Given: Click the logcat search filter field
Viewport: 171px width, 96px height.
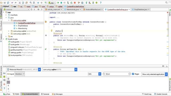Looking at the screenshot, I should 117,74.
